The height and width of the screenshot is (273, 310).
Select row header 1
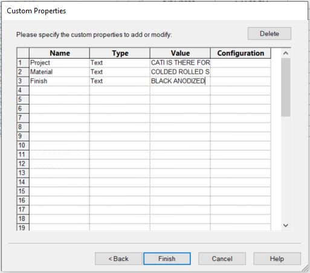(x=23, y=63)
